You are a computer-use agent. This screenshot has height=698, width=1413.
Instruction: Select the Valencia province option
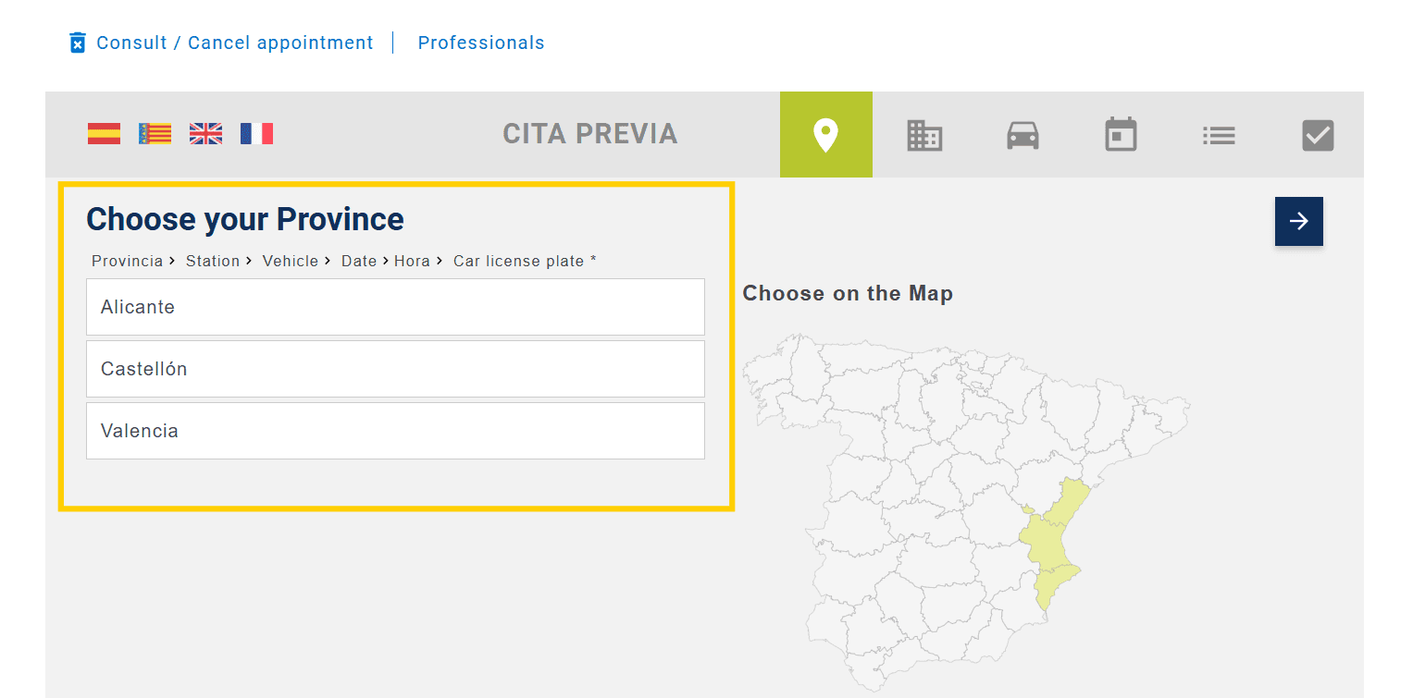click(395, 430)
